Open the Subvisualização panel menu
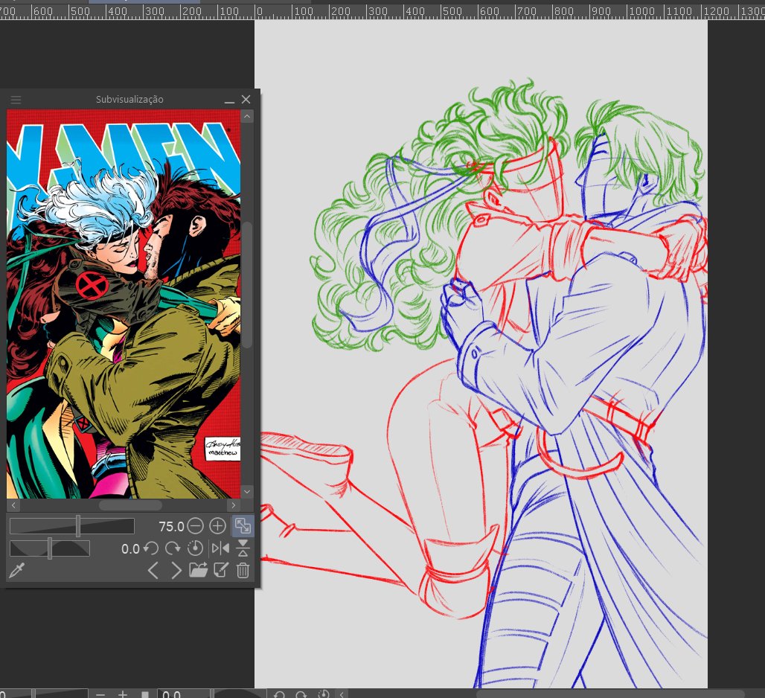This screenshot has height=698, width=765. [16, 100]
